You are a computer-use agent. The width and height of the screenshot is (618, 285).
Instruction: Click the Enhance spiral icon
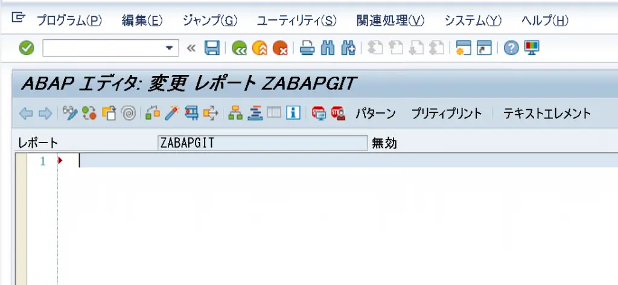tap(128, 114)
